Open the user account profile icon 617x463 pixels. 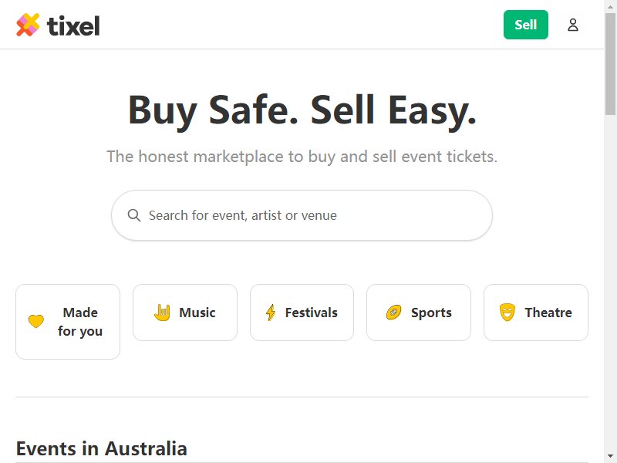point(572,25)
